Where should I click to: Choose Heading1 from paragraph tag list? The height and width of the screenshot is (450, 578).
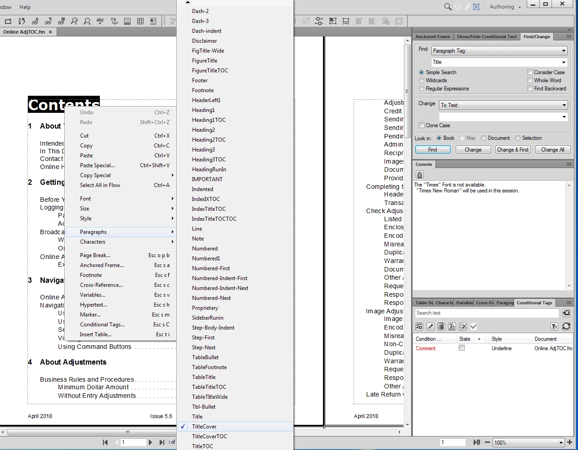pos(203,110)
